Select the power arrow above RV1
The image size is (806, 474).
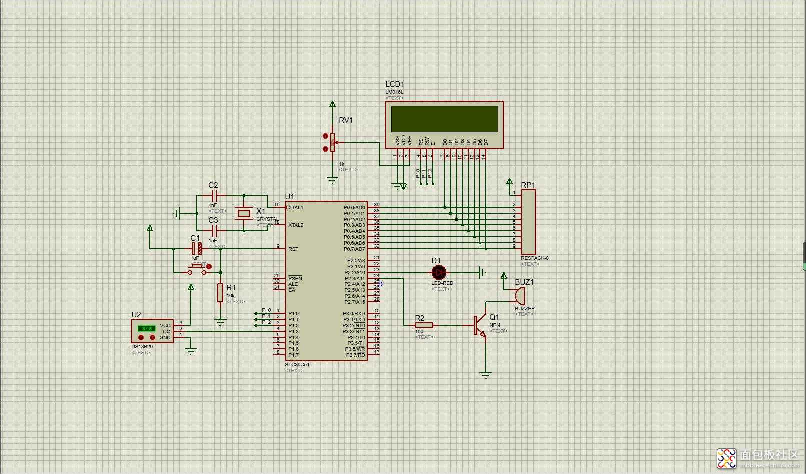[x=332, y=105]
